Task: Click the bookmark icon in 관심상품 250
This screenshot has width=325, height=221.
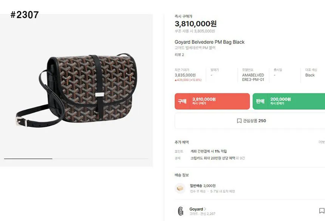Action: coord(239,121)
